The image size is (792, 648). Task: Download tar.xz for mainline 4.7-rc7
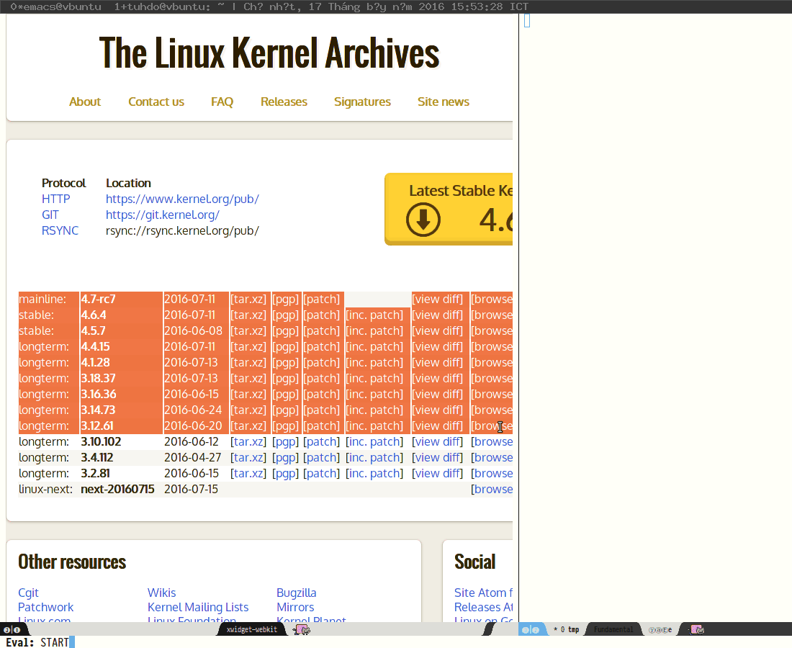tap(248, 299)
